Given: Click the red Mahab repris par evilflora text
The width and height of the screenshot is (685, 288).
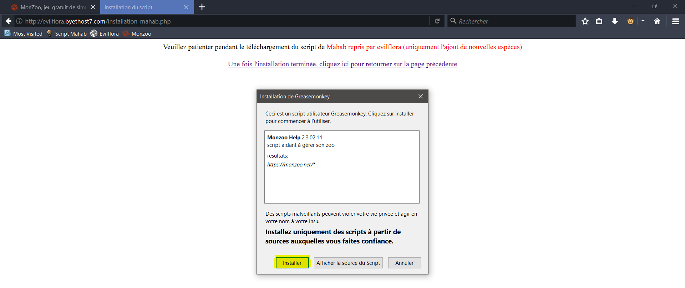Looking at the screenshot, I should click(x=424, y=47).
